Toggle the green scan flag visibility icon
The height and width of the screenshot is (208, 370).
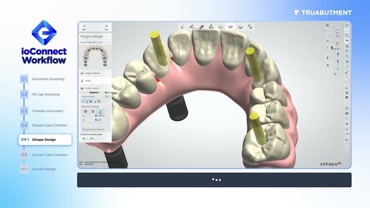point(328,65)
